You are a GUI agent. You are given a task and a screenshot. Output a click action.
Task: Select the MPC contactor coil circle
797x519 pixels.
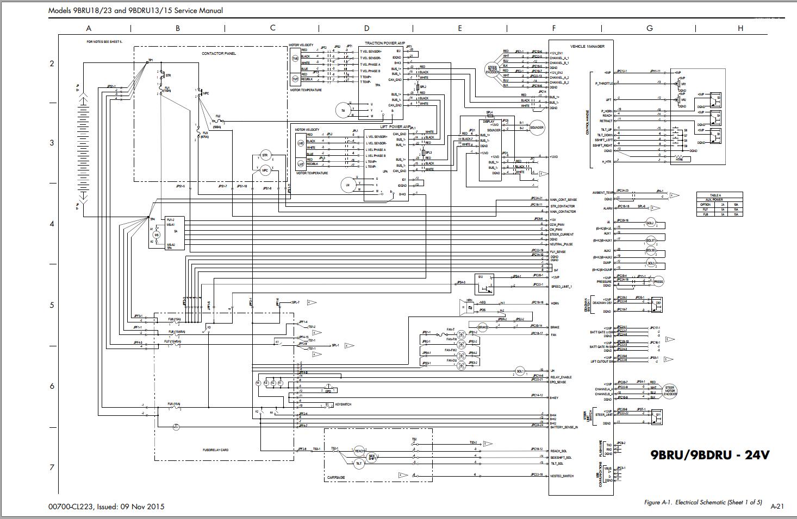[x=265, y=170]
